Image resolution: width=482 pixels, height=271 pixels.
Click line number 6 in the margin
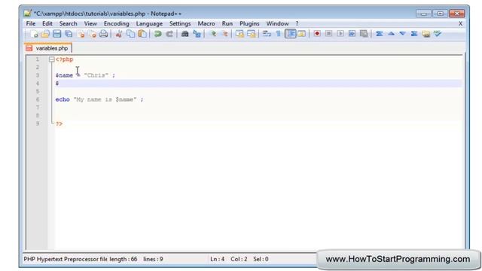[38, 99]
